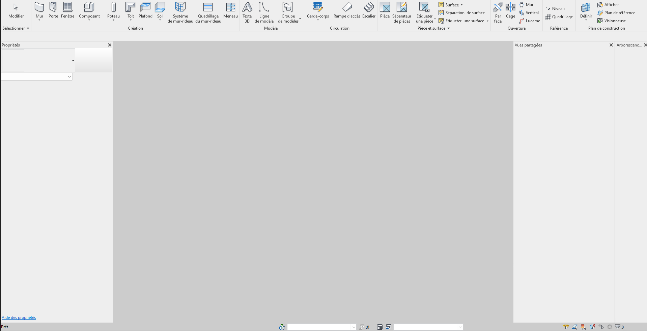The image size is (647, 331).
Task: Toggle select pinned elements
Action: (583, 327)
